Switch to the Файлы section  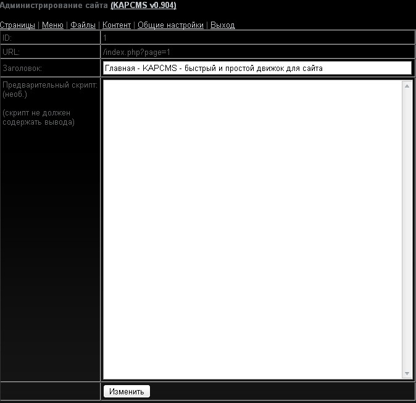tap(83, 25)
